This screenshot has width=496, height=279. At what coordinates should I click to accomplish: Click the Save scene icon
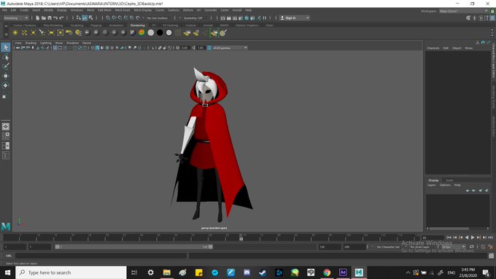pyautogui.click(x=50, y=18)
